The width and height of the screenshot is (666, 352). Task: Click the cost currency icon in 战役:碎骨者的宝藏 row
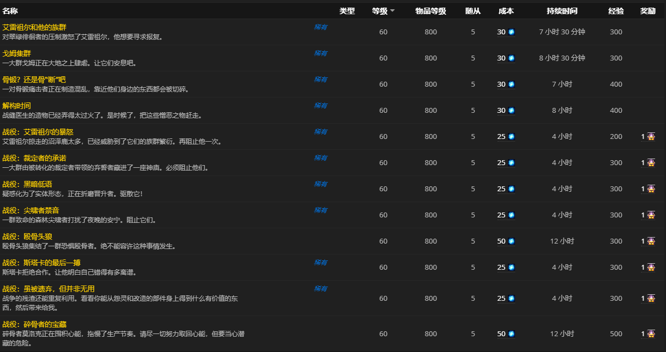coord(511,334)
